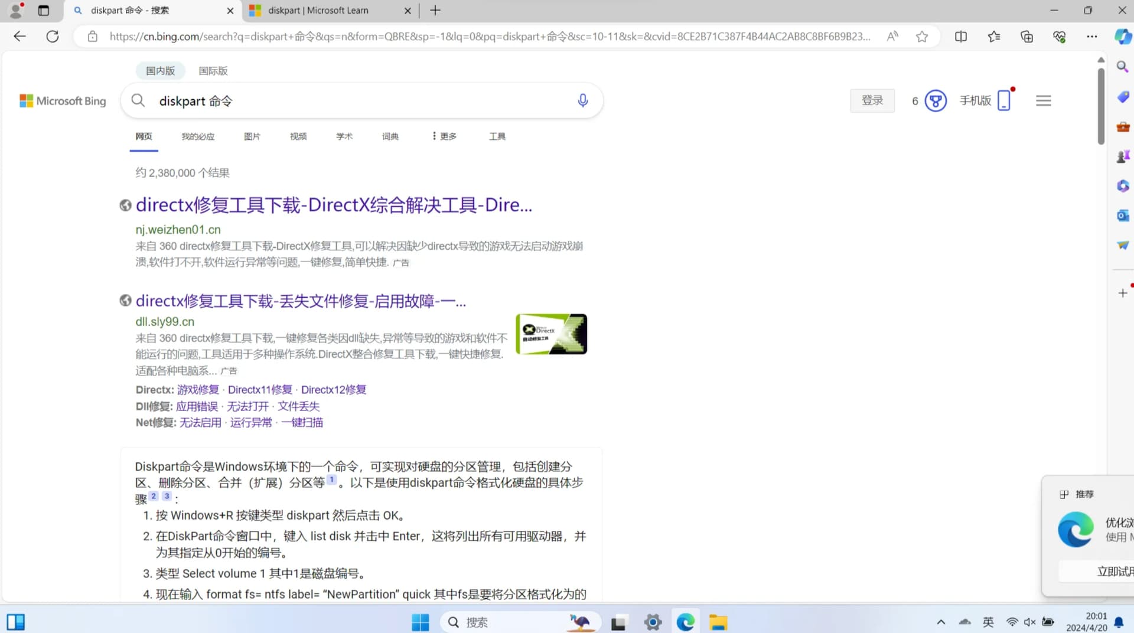Screen dimensions: 1134x633
Task: Open the Bing hamburger menu
Action: (x=1043, y=101)
